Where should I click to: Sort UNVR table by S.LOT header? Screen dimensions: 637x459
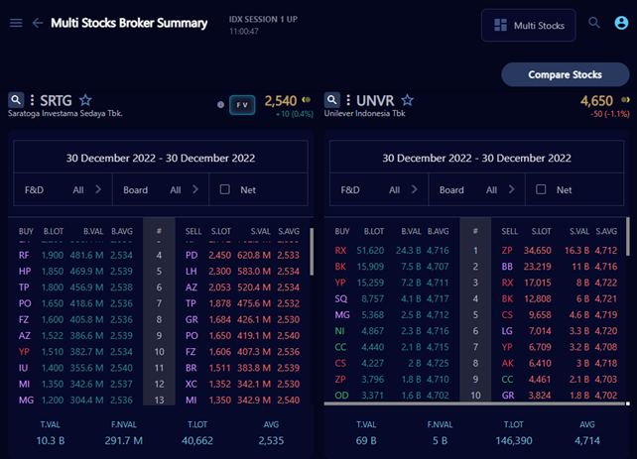point(541,231)
